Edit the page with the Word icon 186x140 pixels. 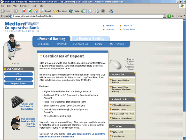point(103,11)
